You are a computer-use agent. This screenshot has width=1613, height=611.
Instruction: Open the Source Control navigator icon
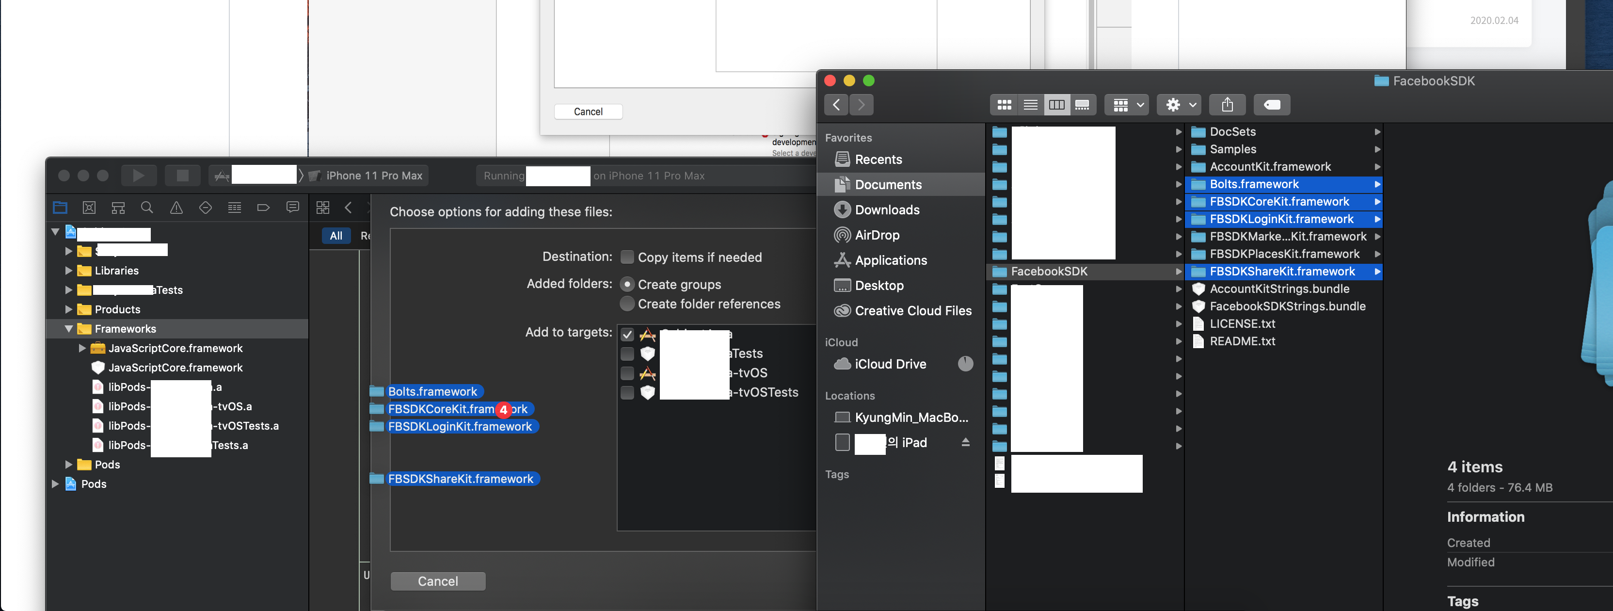[x=89, y=208]
